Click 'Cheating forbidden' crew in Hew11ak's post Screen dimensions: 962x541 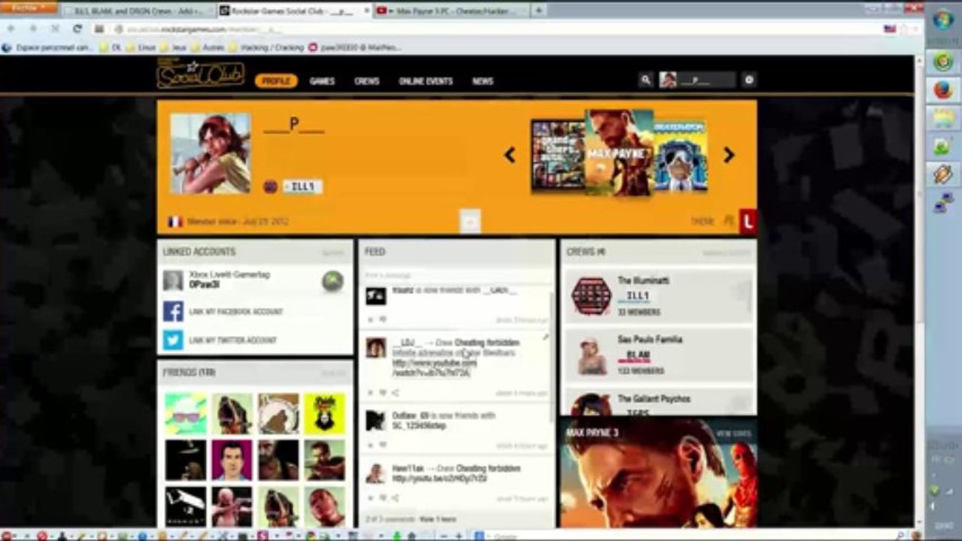click(x=487, y=468)
